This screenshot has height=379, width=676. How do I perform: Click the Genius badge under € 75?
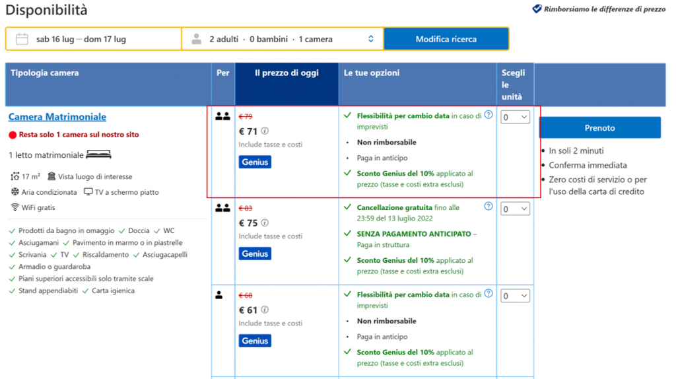255,254
